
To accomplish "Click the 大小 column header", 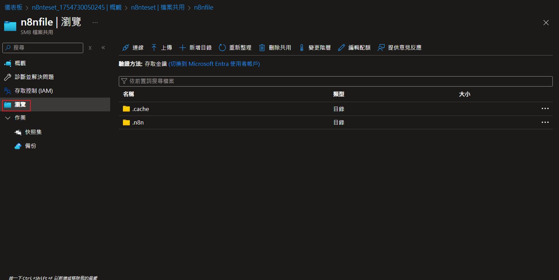I will click(x=464, y=94).
